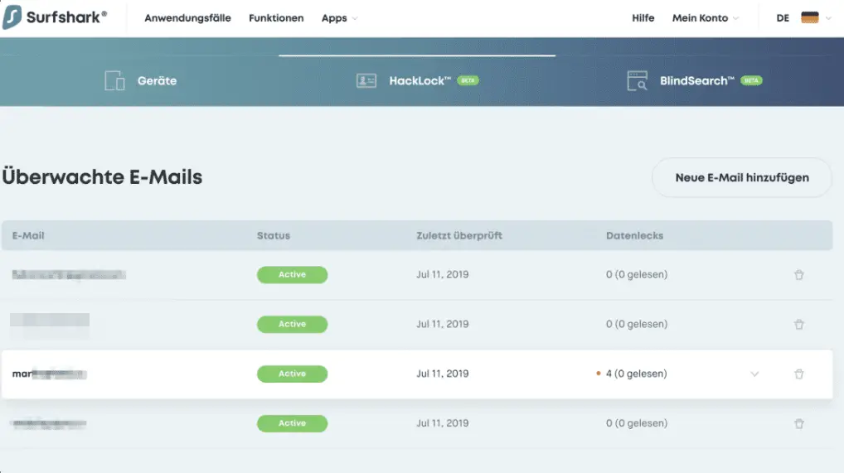
Task: Click Active badge in 'mar' row
Action: tap(293, 374)
